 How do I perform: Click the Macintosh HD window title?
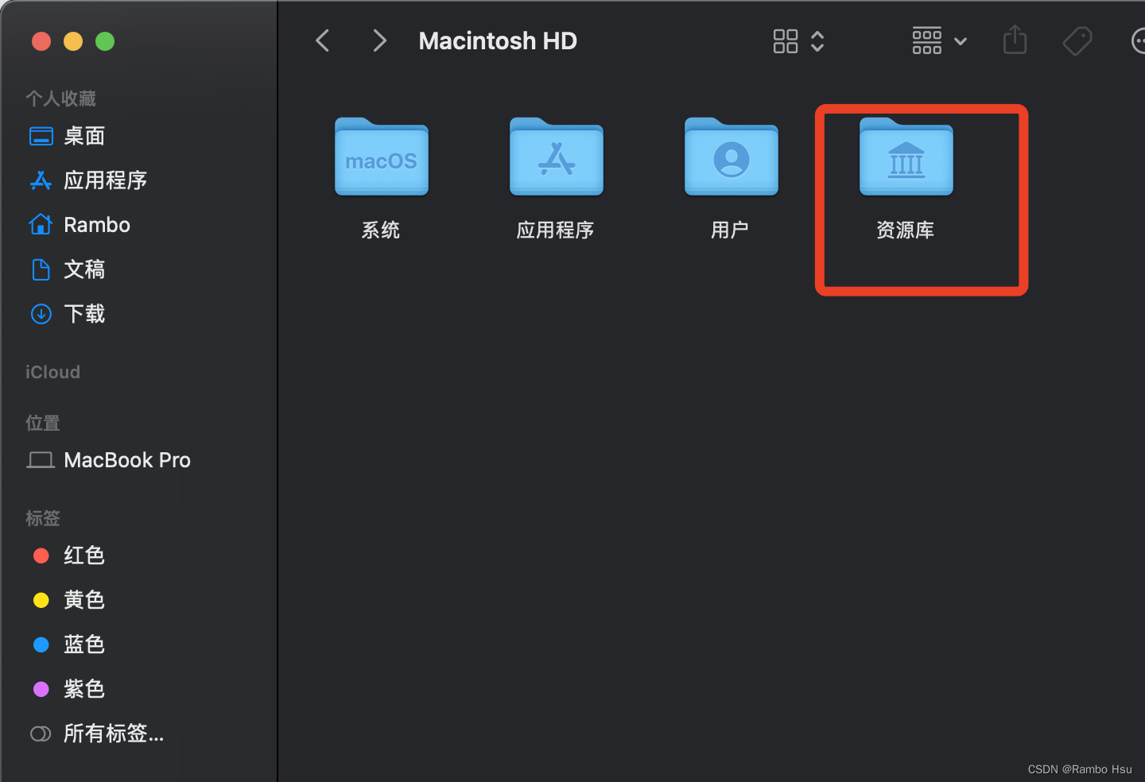(x=498, y=41)
